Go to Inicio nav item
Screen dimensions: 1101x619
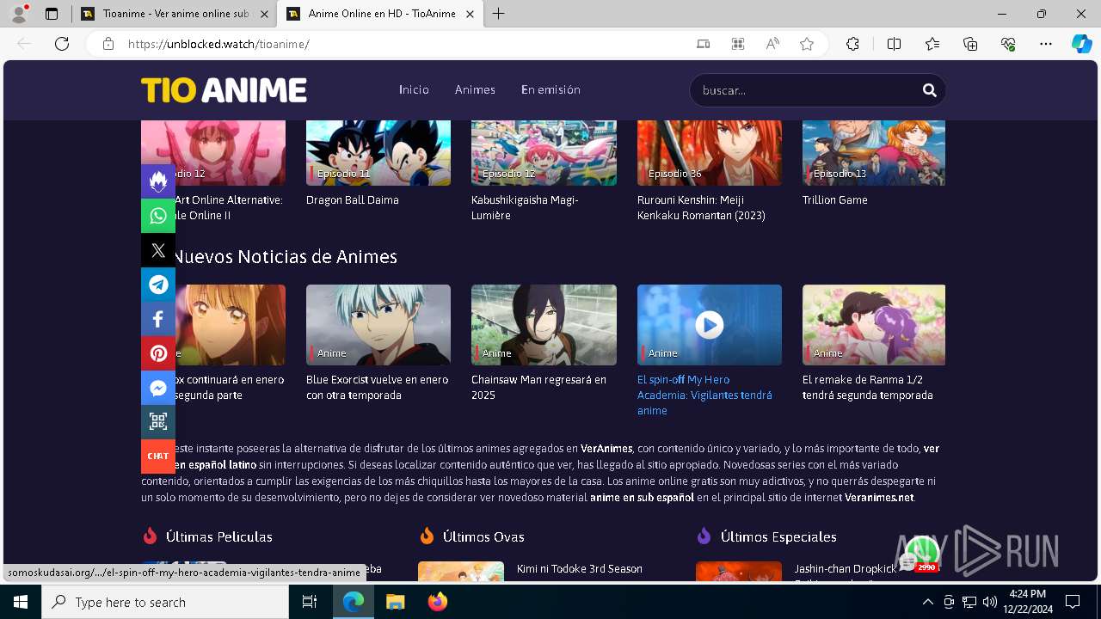(414, 89)
